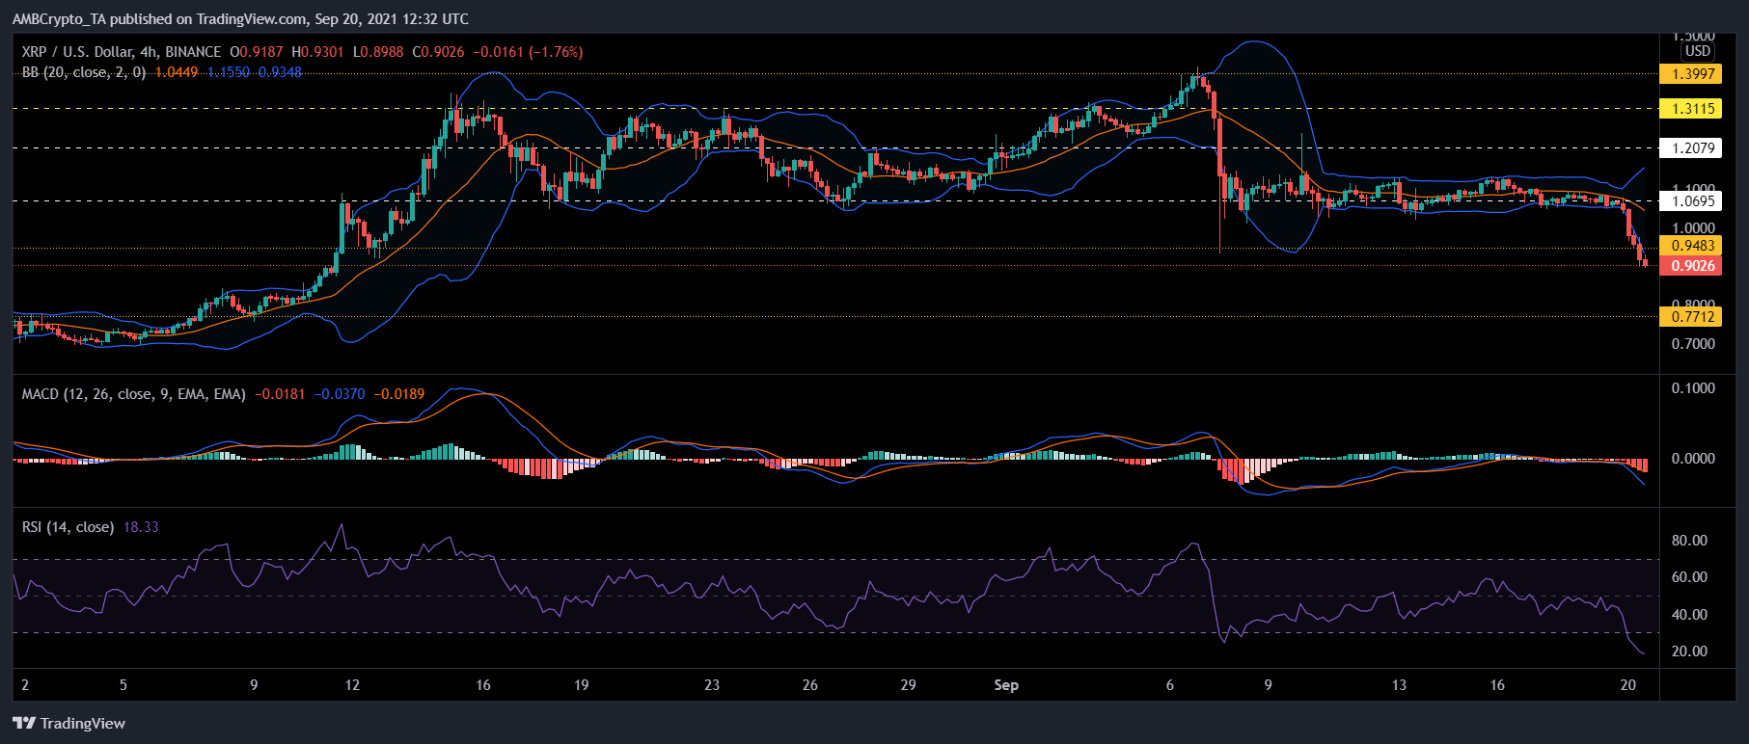Click the date 23 label on time axis
The width and height of the screenshot is (1749, 744).
pyautogui.click(x=712, y=685)
